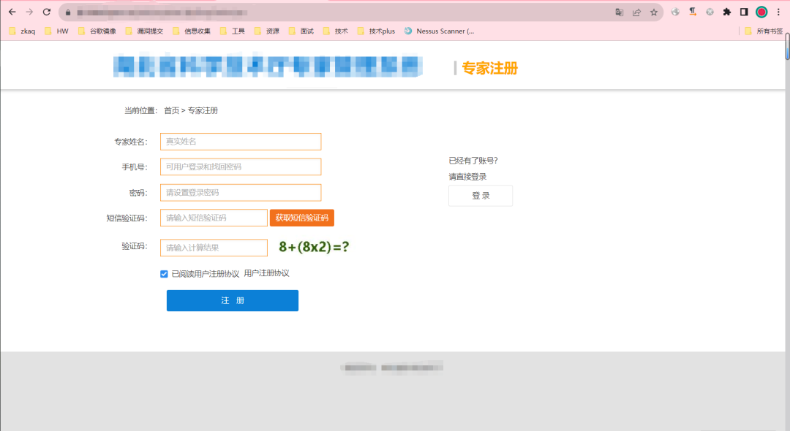Click the 已经有了账号? text
The image size is (790, 431).
pyautogui.click(x=473, y=161)
